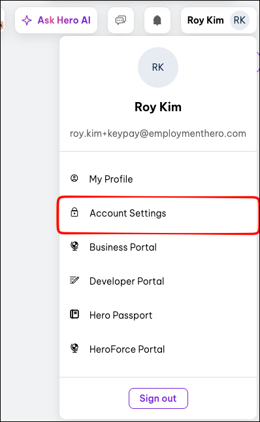The width and height of the screenshot is (260, 422).
Task: Click the roy.kim+keypay email address
Action: coord(158,133)
